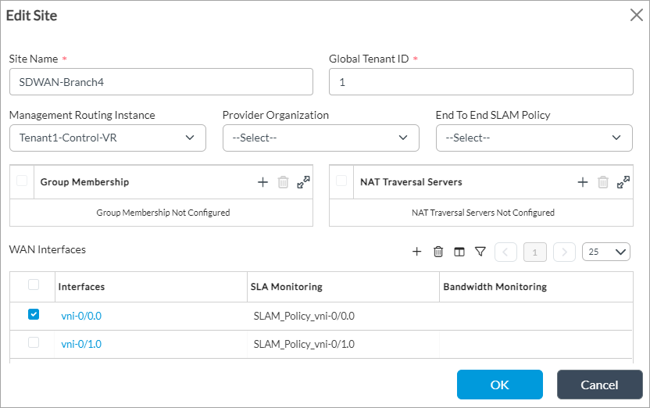Click OK to save the site
The image size is (650, 408).
tap(500, 385)
